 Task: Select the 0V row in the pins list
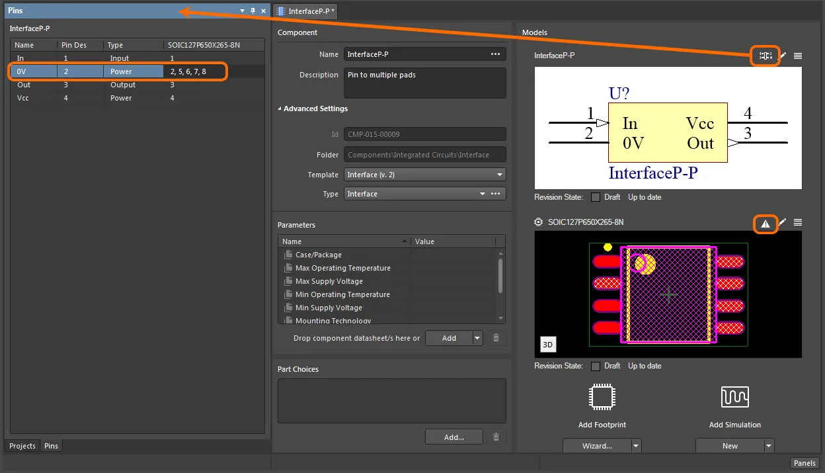(x=32, y=71)
